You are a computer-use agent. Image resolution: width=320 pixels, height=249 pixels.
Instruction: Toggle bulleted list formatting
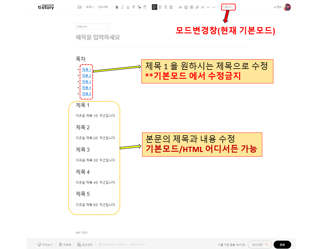pos(202,7)
